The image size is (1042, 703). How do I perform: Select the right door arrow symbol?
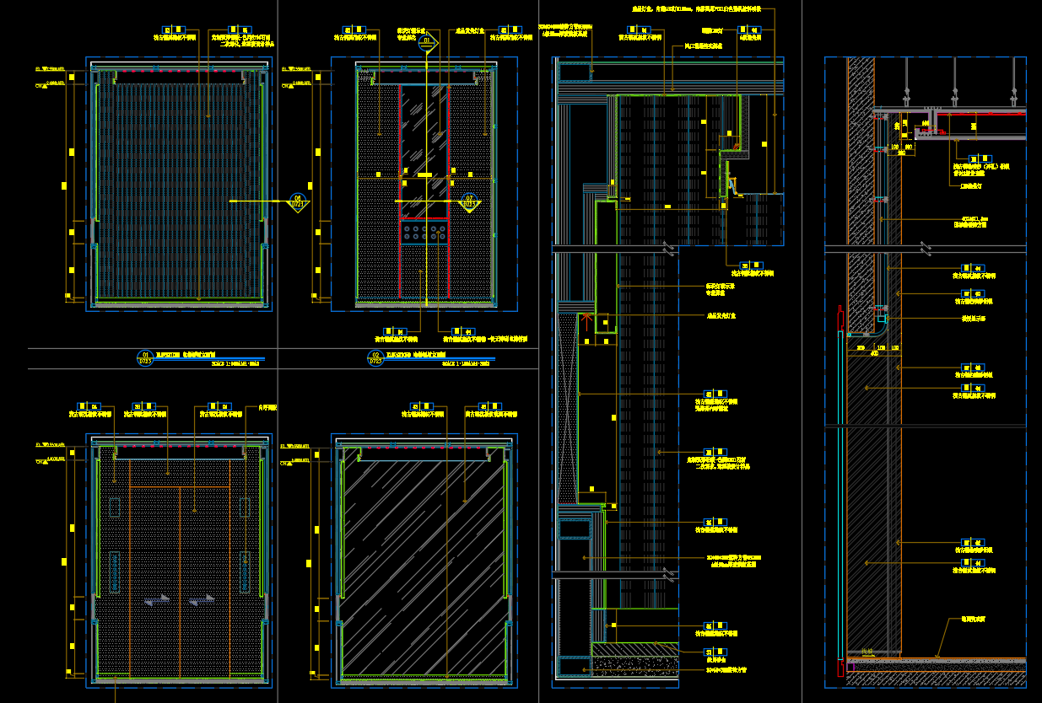coord(202,600)
